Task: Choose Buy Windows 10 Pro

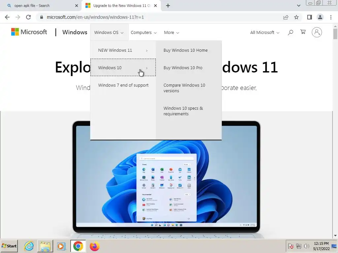Action: coord(183,68)
